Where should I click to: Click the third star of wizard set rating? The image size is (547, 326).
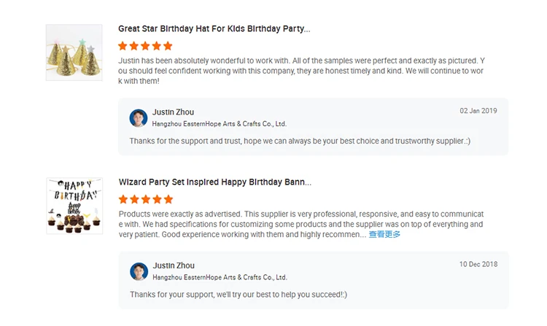click(146, 199)
